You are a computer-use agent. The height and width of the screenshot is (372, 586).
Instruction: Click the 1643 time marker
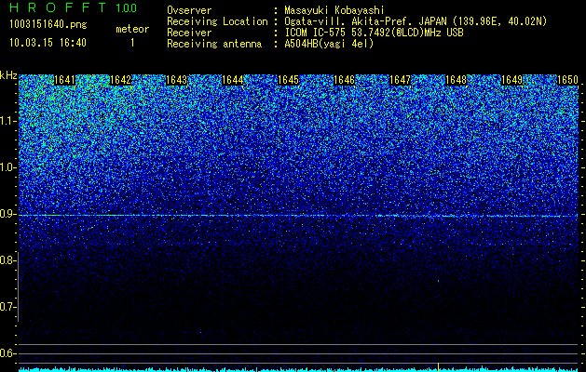pos(176,80)
